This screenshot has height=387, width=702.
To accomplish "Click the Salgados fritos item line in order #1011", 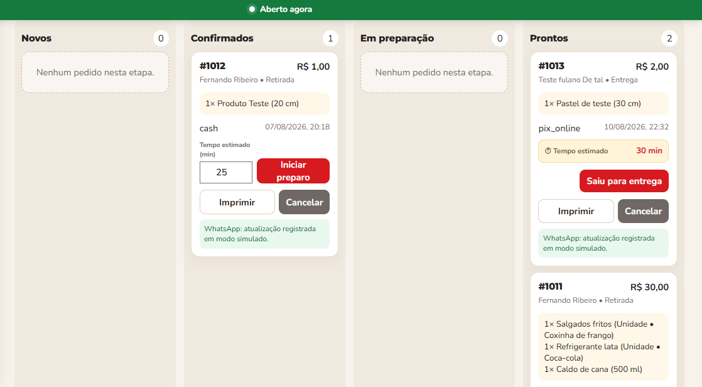I will [x=598, y=330].
